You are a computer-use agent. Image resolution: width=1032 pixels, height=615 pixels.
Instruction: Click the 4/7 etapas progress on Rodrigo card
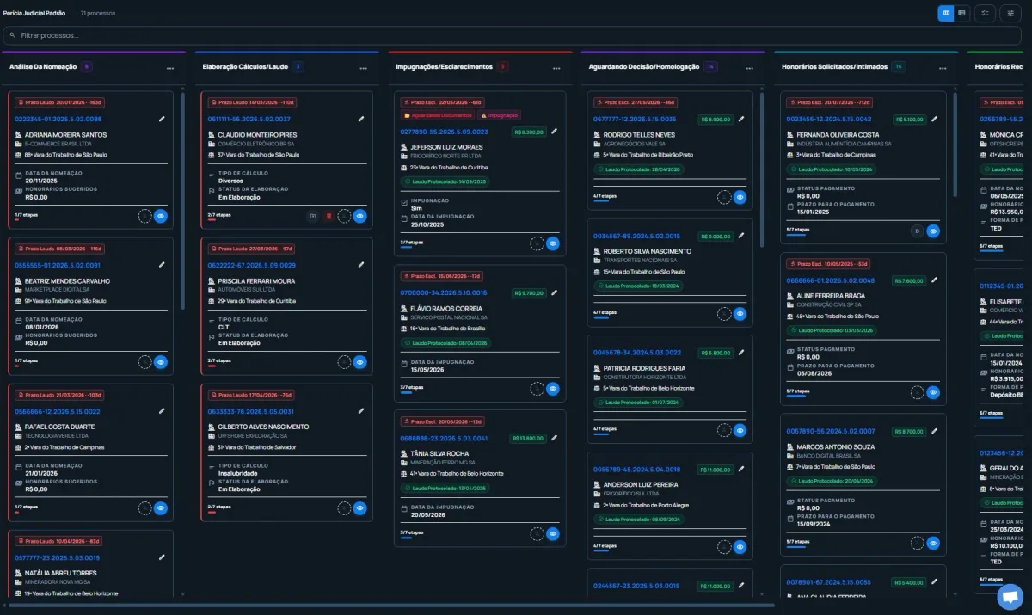[x=605, y=196]
